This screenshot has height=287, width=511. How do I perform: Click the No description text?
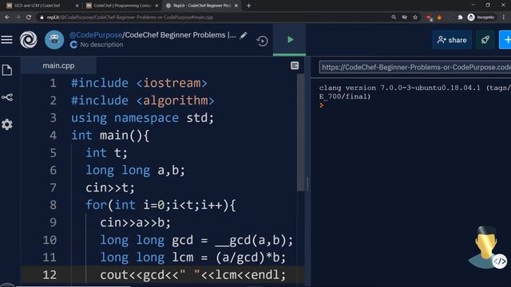(101, 45)
